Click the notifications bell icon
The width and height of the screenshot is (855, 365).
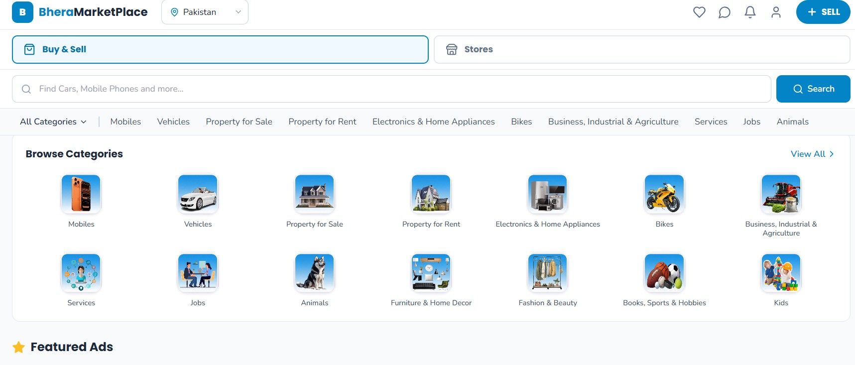(x=750, y=12)
